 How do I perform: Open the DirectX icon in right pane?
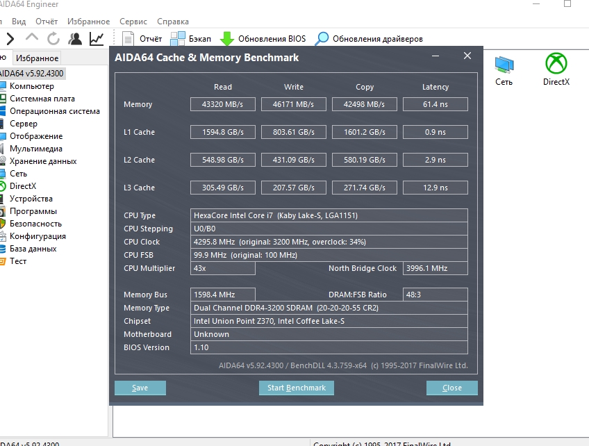point(556,69)
